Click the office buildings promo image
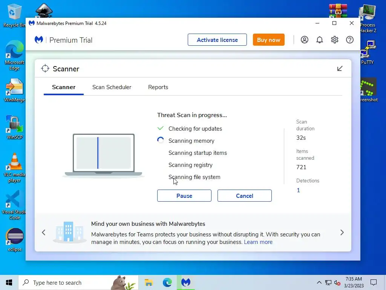This screenshot has width=386, height=290. click(x=69, y=232)
